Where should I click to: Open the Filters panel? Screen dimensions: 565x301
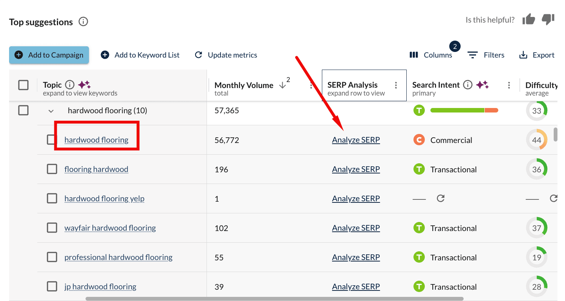click(x=486, y=55)
